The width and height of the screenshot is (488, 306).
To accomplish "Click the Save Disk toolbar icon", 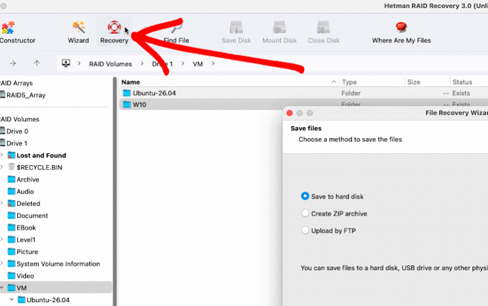I will point(236,28).
